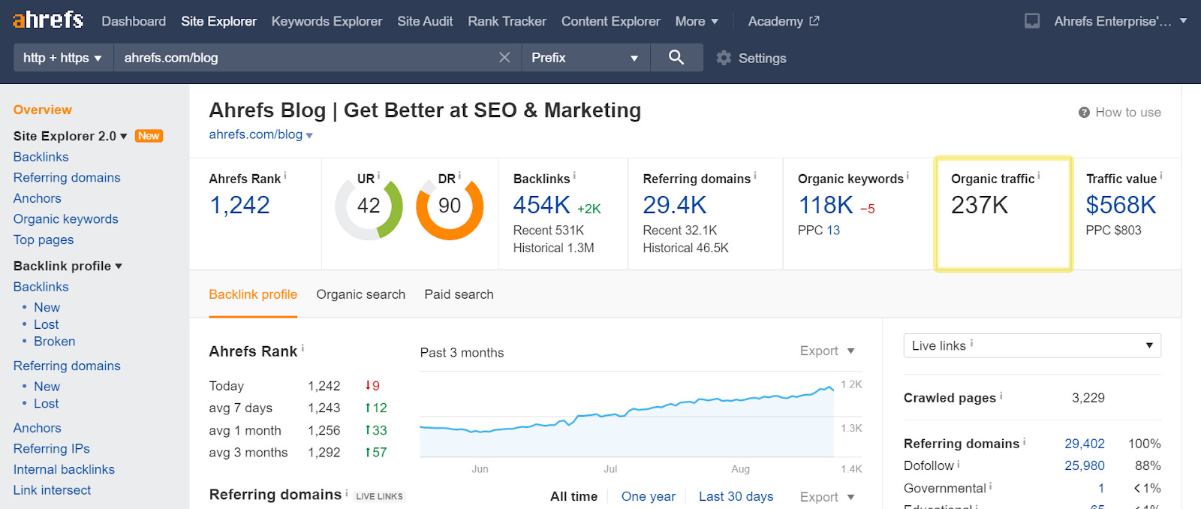Image resolution: width=1201 pixels, height=509 pixels.
Task: Open the Prefix mode dropdown
Action: point(584,58)
